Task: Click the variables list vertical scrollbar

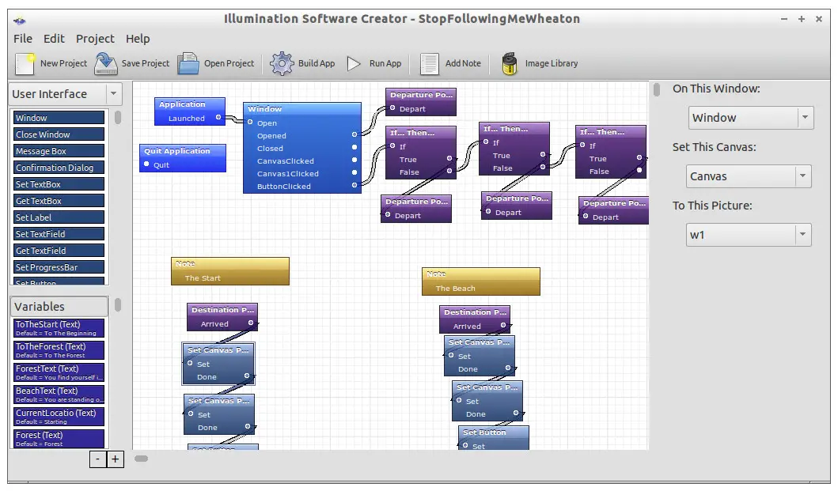Action: tap(118, 305)
